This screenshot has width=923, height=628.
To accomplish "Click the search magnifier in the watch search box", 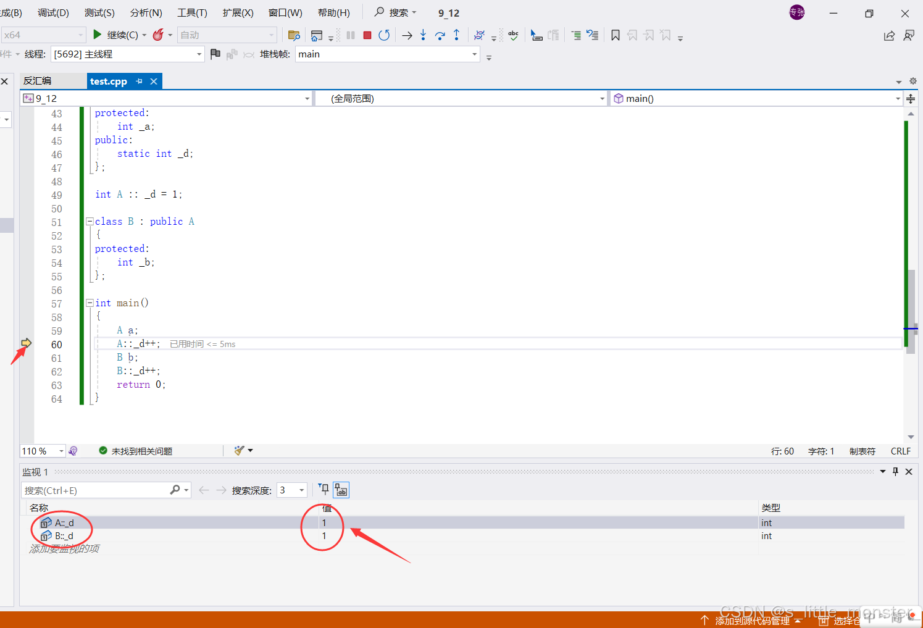I will [175, 490].
